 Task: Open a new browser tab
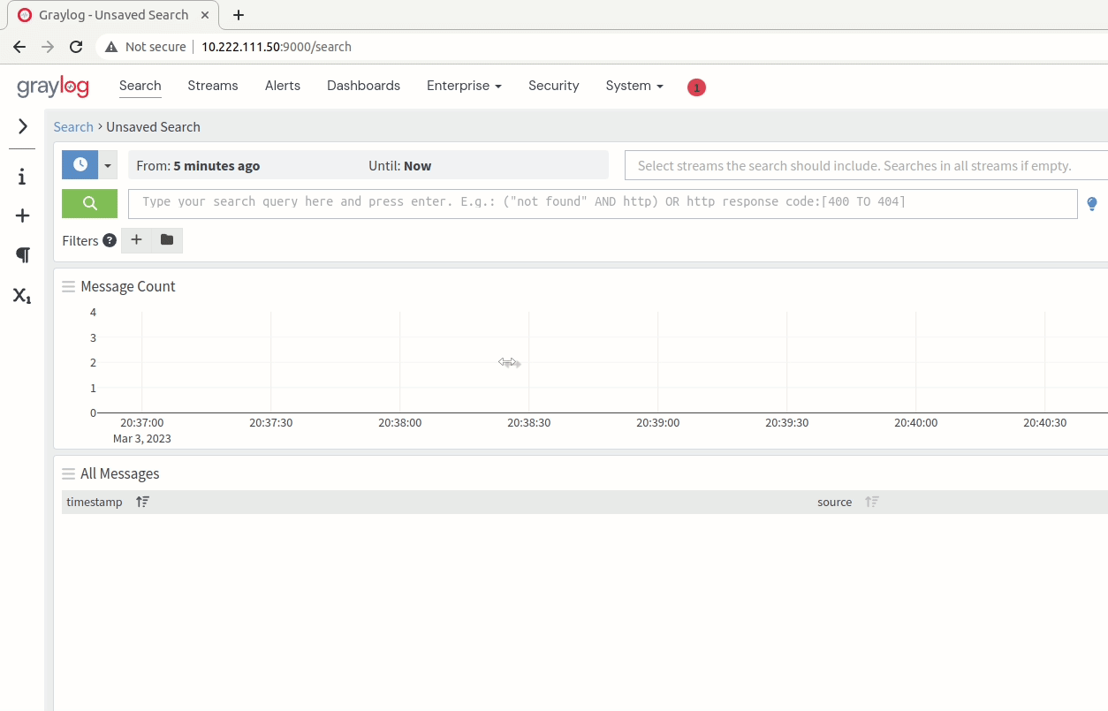pos(239,15)
